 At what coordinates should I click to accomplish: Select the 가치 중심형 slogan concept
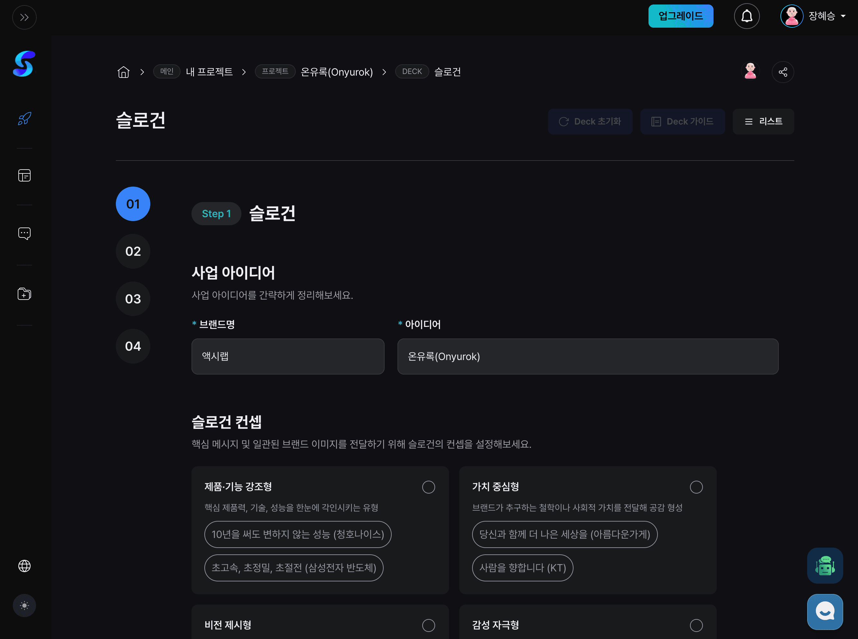696,487
